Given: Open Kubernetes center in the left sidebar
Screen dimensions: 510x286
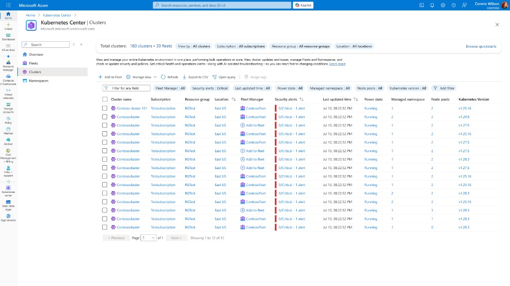Looking at the screenshot, I should click(8, 191).
